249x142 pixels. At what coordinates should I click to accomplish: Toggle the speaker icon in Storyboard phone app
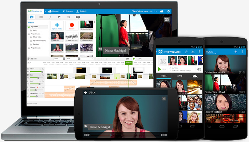click(198, 69)
